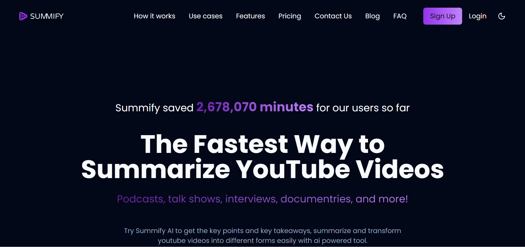525x247 pixels.
Task: Open the Contact Us page
Action: point(333,16)
